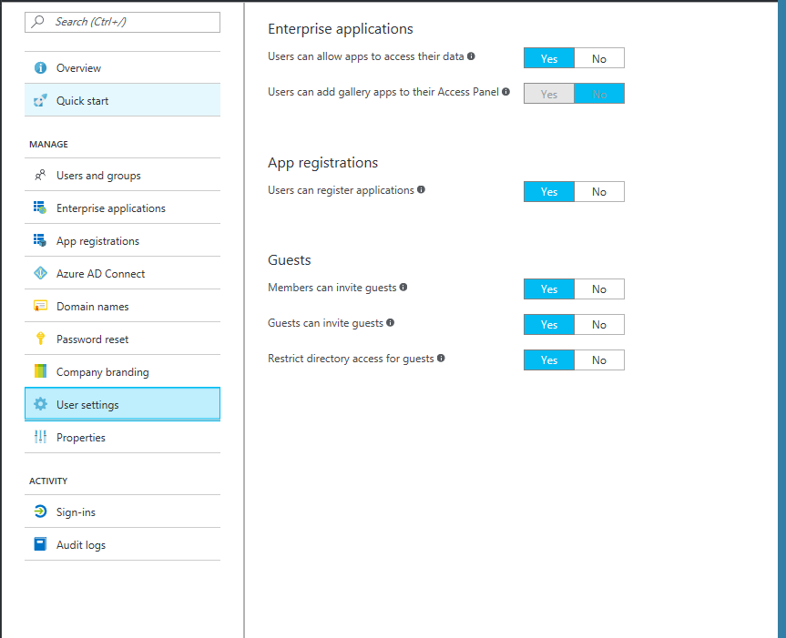Set Users can allow apps to access data to No
Image resolution: width=786 pixels, height=638 pixels.
(599, 57)
